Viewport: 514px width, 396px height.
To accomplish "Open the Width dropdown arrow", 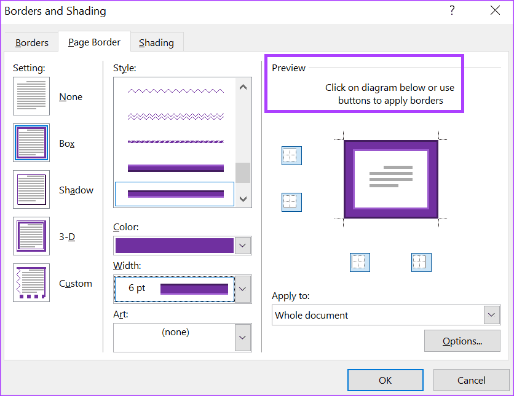I will (243, 289).
